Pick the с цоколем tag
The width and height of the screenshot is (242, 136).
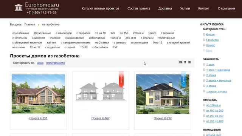(x=39, y=38)
